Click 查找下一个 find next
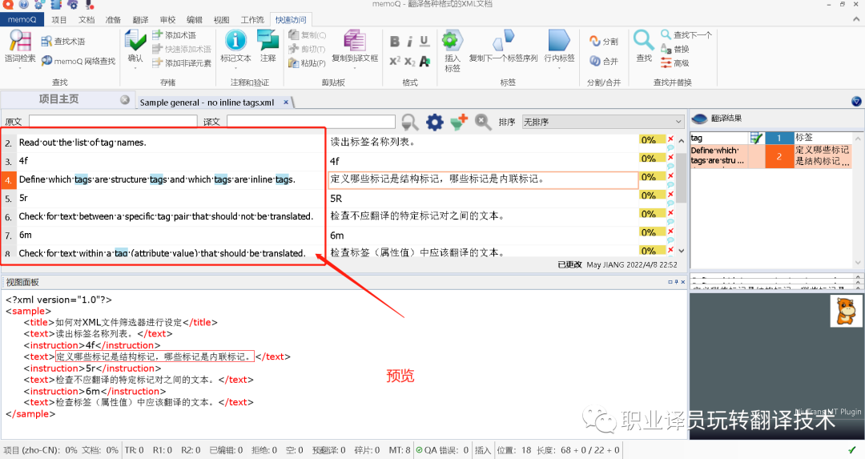The width and height of the screenshot is (865, 459). coord(686,34)
